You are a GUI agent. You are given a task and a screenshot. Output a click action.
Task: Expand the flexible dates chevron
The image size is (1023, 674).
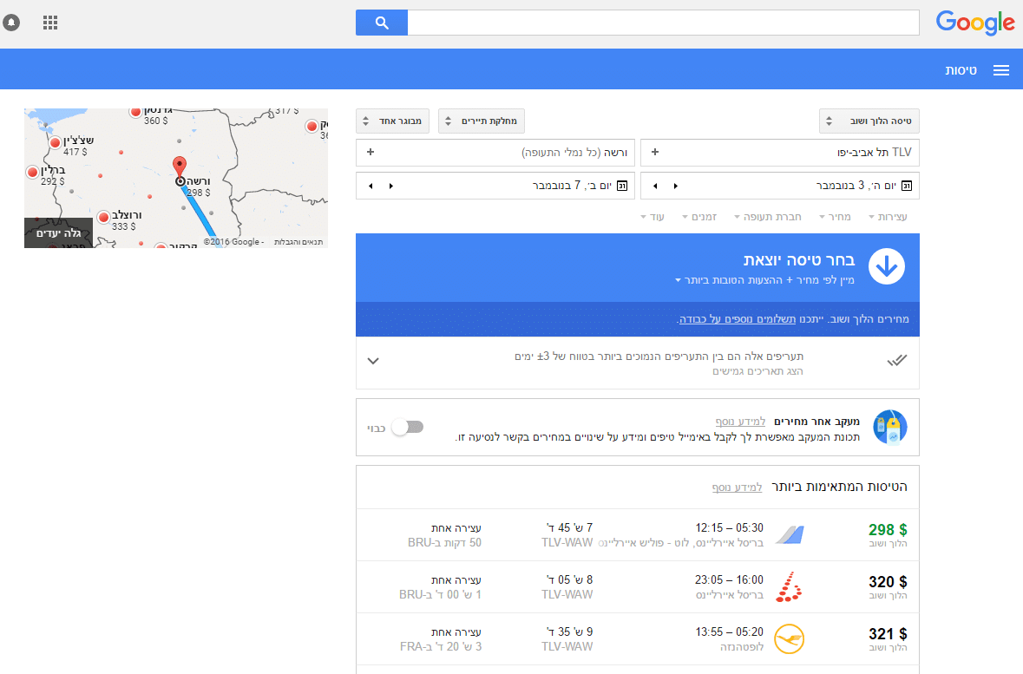pos(373,361)
